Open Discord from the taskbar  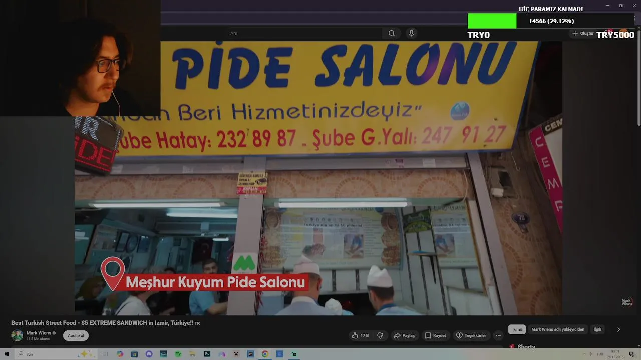pyautogui.click(x=149, y=354)
